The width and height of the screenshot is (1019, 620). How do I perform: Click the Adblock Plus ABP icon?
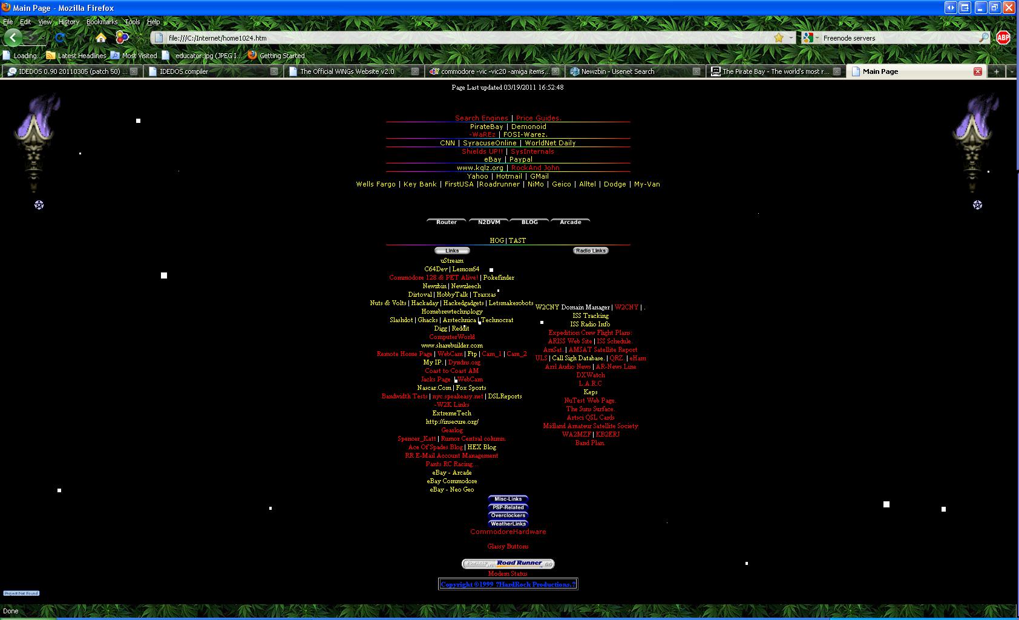[x=1003, y=38]
